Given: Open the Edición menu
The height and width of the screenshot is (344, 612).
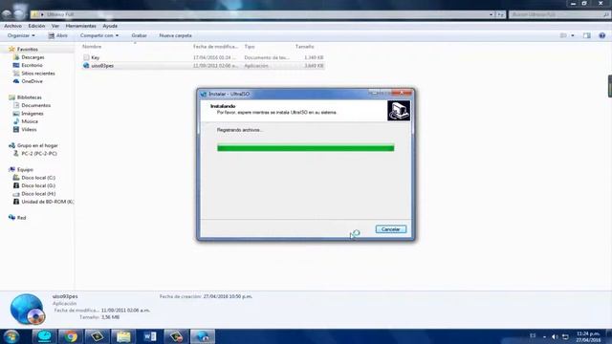Looking at the screenshot, I should click(x=36, y=26).
